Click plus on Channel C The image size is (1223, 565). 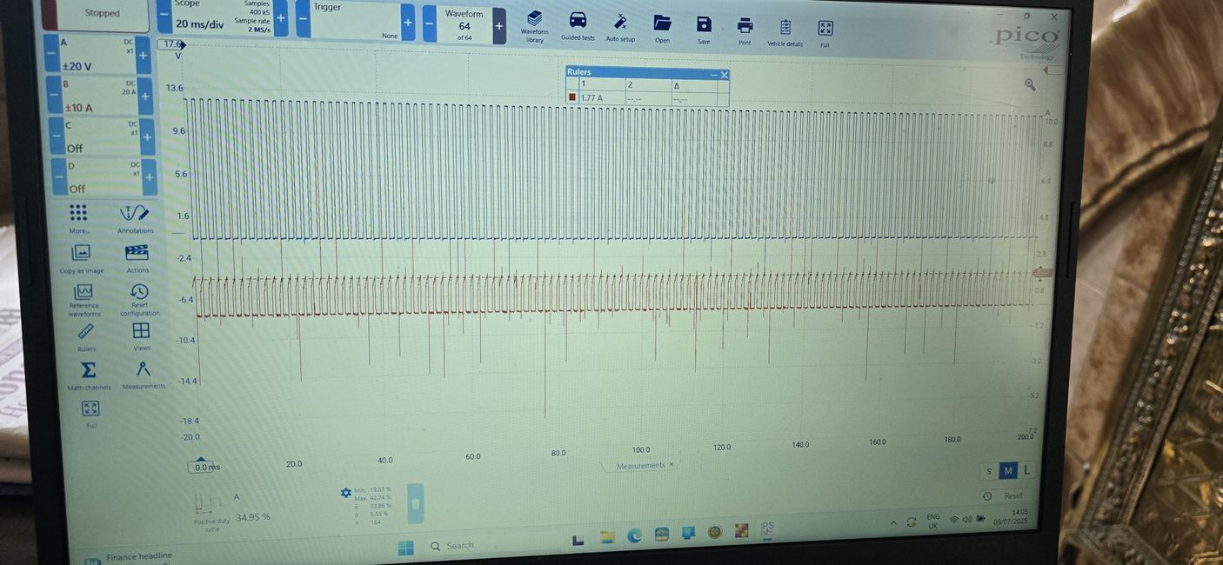coord(147,137)
